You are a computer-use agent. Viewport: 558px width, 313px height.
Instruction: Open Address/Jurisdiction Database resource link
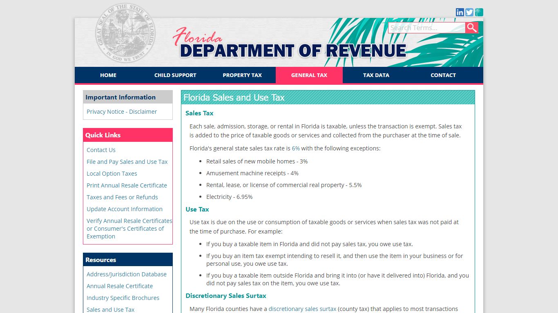pyautogui.click(x=127, y=274)
